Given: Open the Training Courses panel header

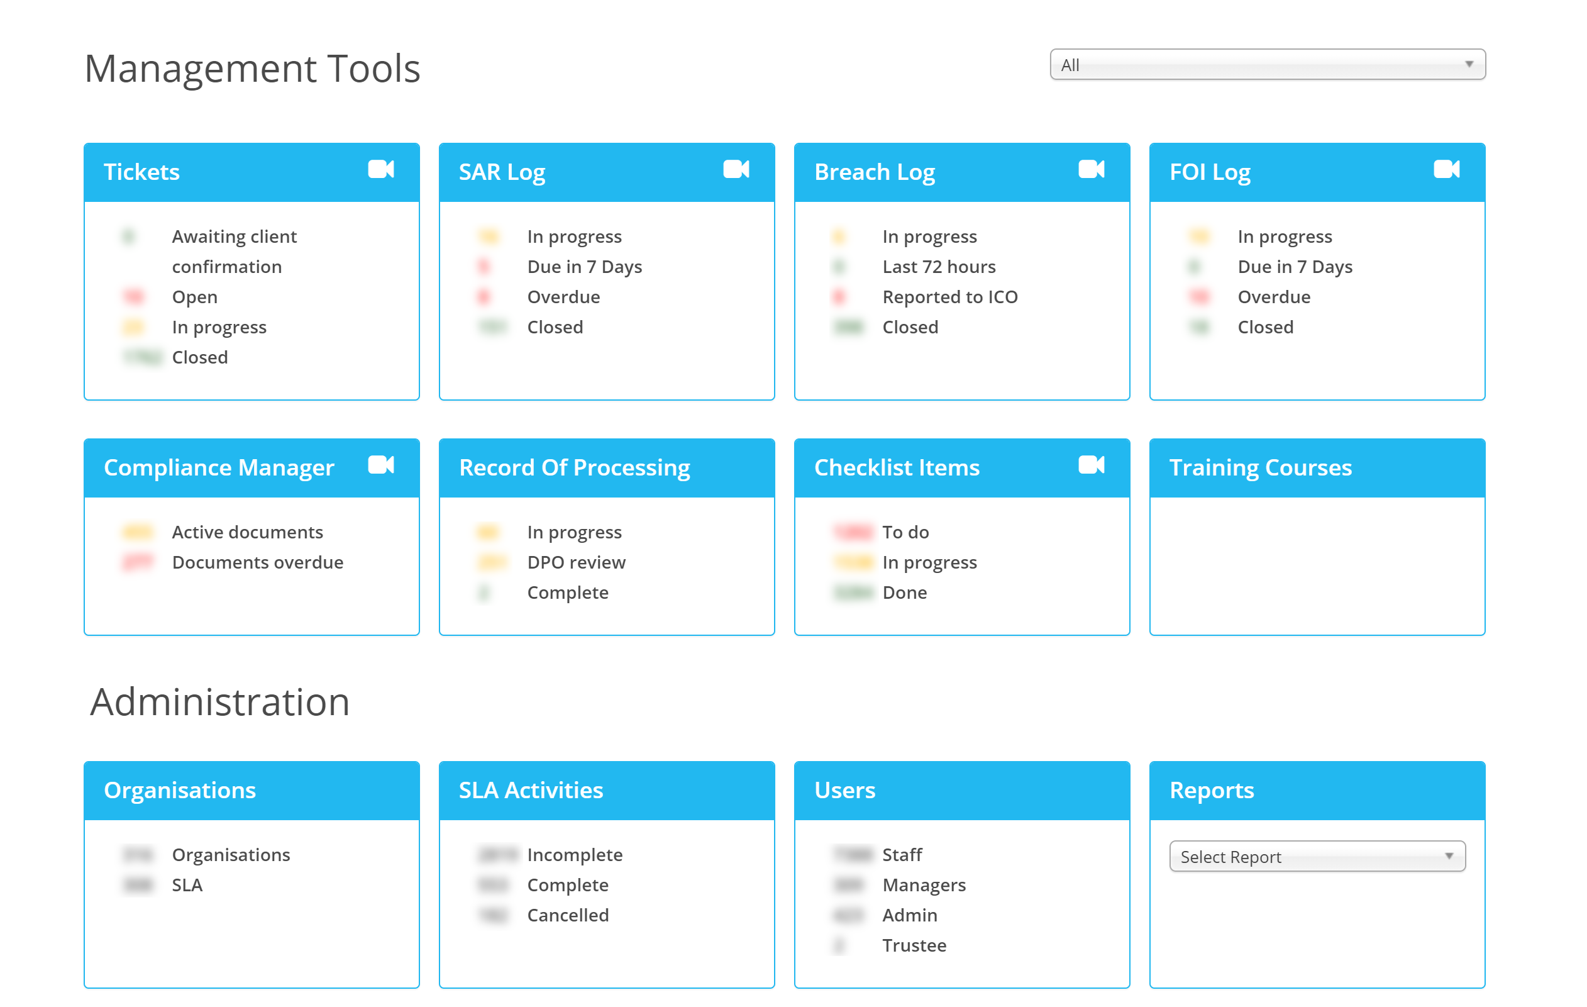Looking at the screenshot, I should pos(1259,467).
